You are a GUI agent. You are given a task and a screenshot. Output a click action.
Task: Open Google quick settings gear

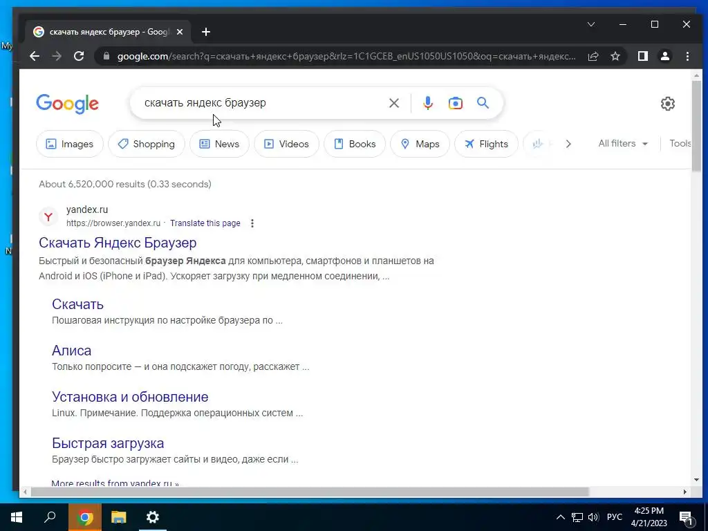pyautogui.click(x=667, y=104)
